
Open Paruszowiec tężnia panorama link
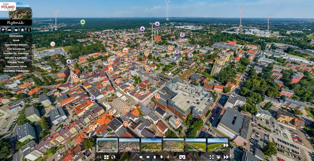(16, 67)
